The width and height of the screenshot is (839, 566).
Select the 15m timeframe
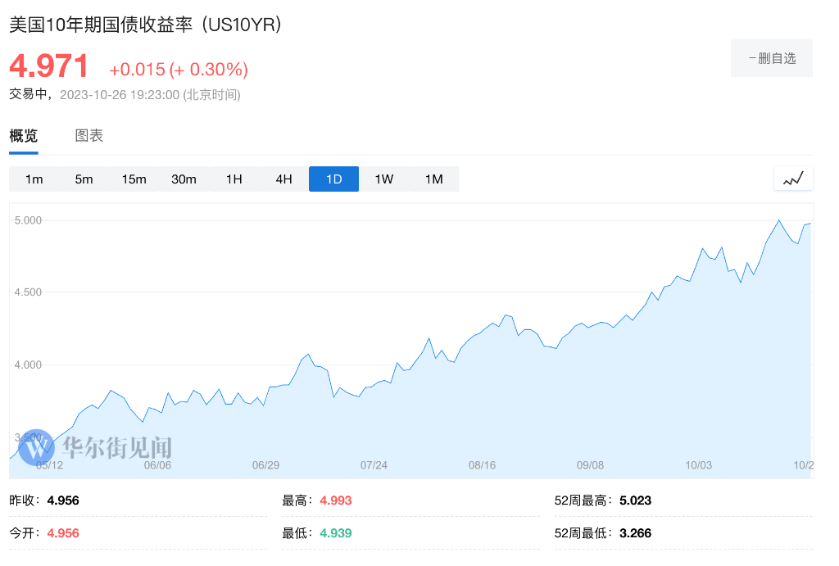(x=134, y=179)
